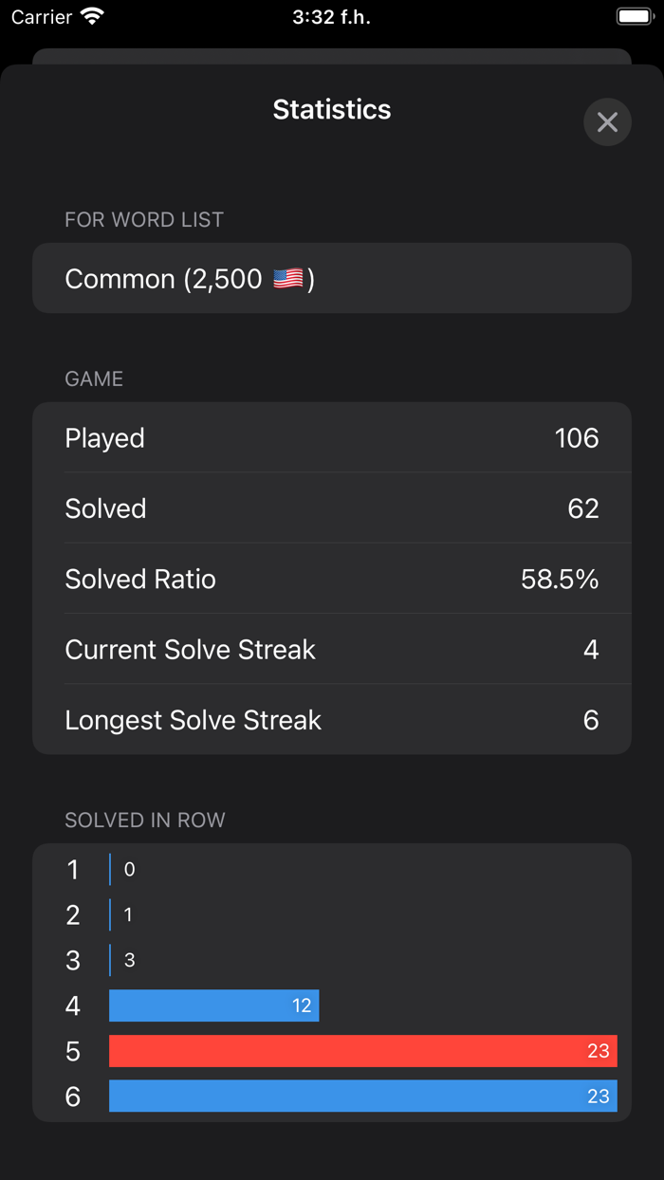664x1180 pixels.
Task: Select the Solved count row
Action: [331, 508]
